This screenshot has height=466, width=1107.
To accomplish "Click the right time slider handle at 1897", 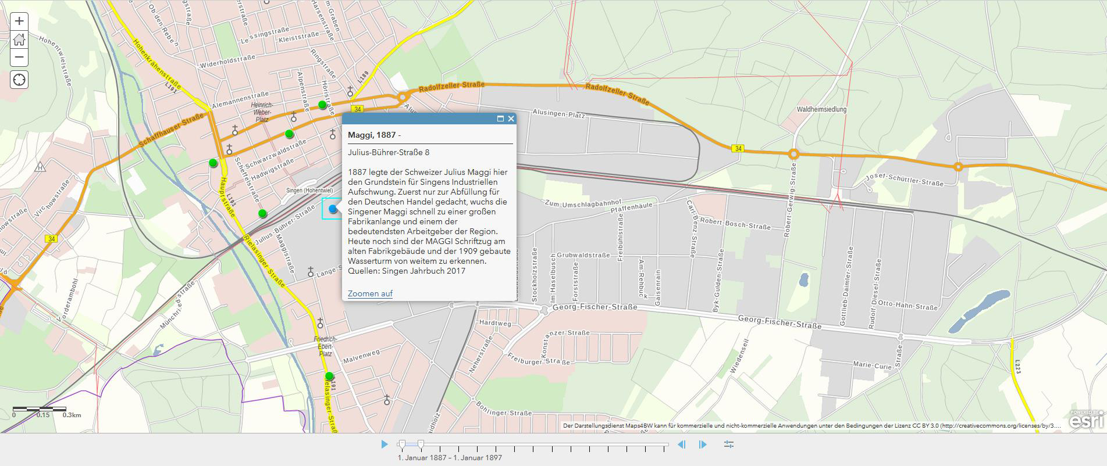I will 421,445.
